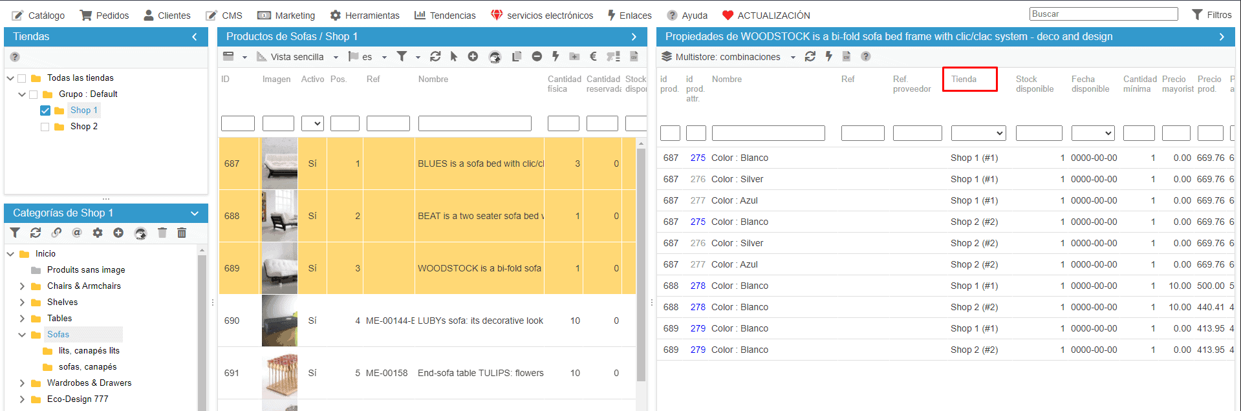The image size is (1241, 411).
Task: Open the Catálogo menu
Action: tap(39, 16)
